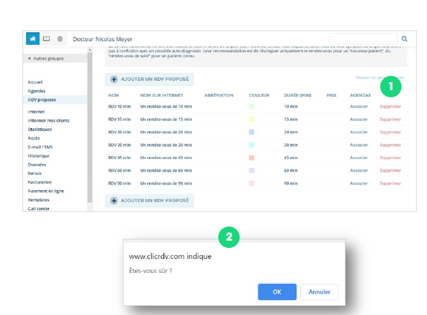Click Associer for RDV 30 min
Image resolution: width=427 pixels, height=315 pixels.
coord(359,145)
